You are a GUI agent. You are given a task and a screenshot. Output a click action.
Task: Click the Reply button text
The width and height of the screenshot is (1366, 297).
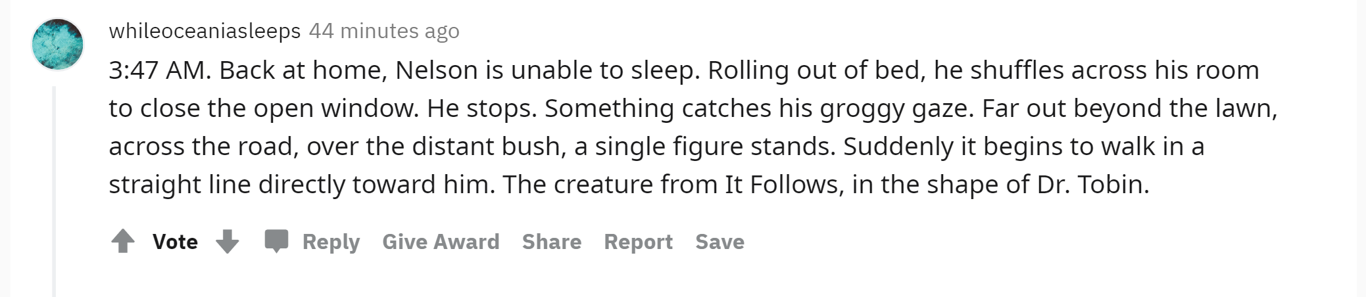coord(331,242)
